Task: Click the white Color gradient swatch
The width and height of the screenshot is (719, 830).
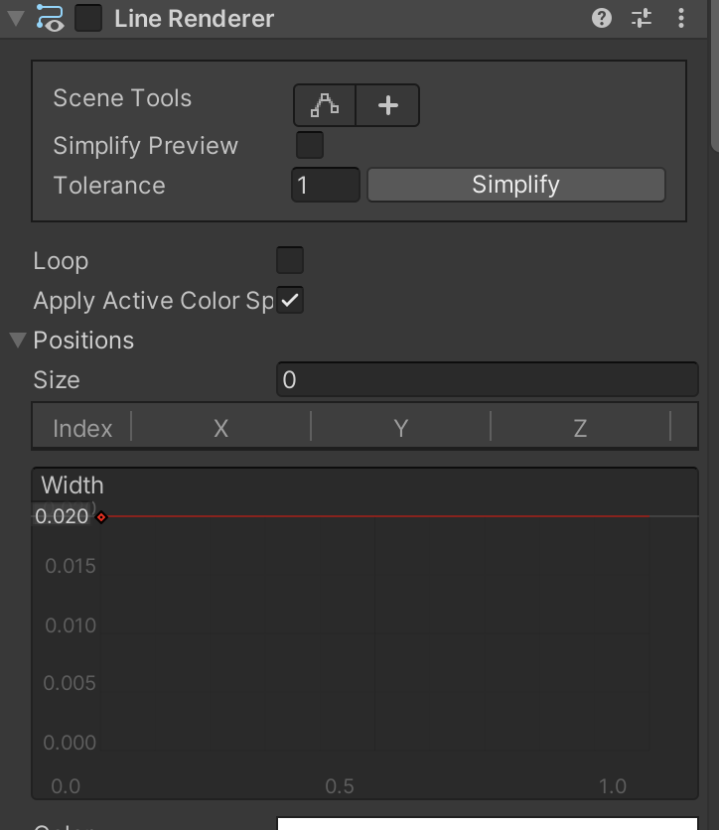Action: [x=487, y=823]
